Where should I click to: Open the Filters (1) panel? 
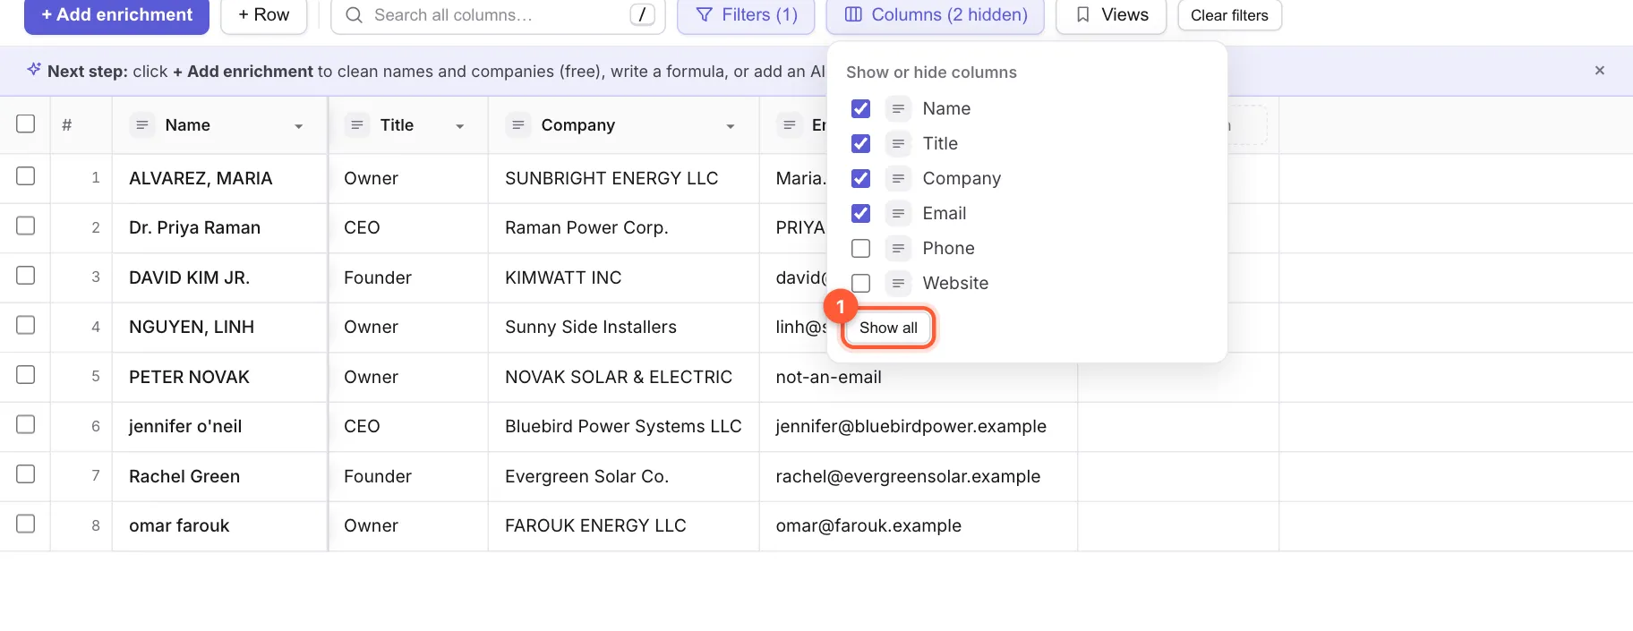(x=746, y=15)
